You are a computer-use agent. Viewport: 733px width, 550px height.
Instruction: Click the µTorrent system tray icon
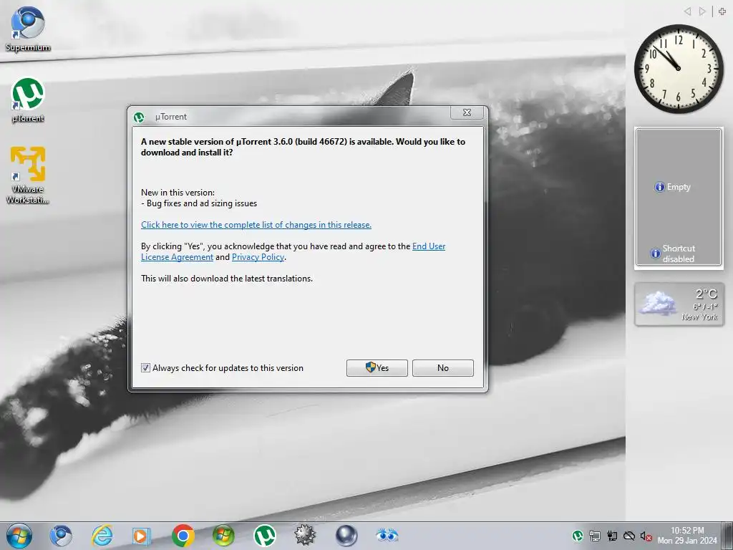click(578, 536)
